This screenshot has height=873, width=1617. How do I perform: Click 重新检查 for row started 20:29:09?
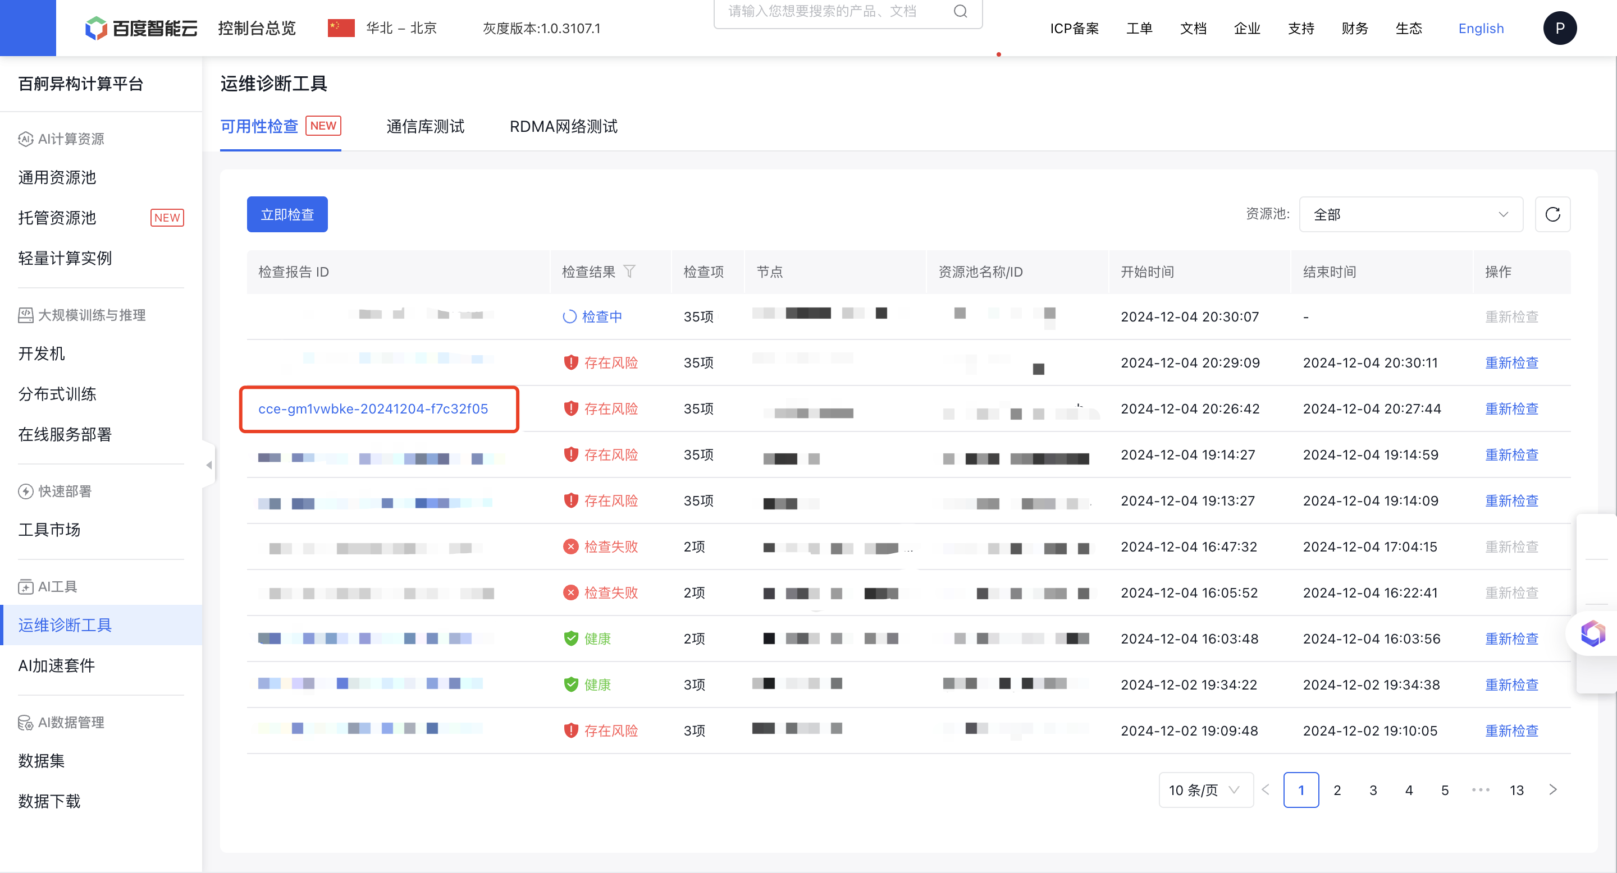coord(1511,362)
